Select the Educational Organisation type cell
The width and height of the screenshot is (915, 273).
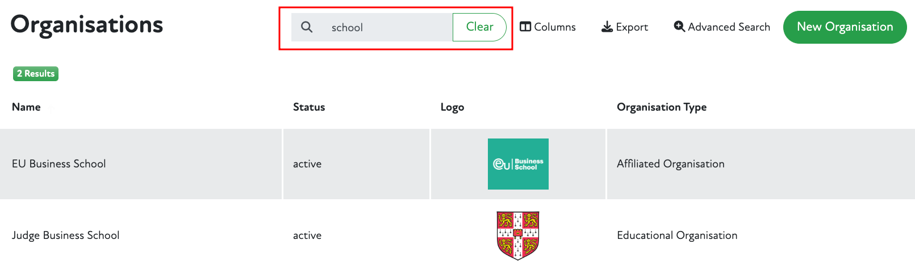[677, 236]
